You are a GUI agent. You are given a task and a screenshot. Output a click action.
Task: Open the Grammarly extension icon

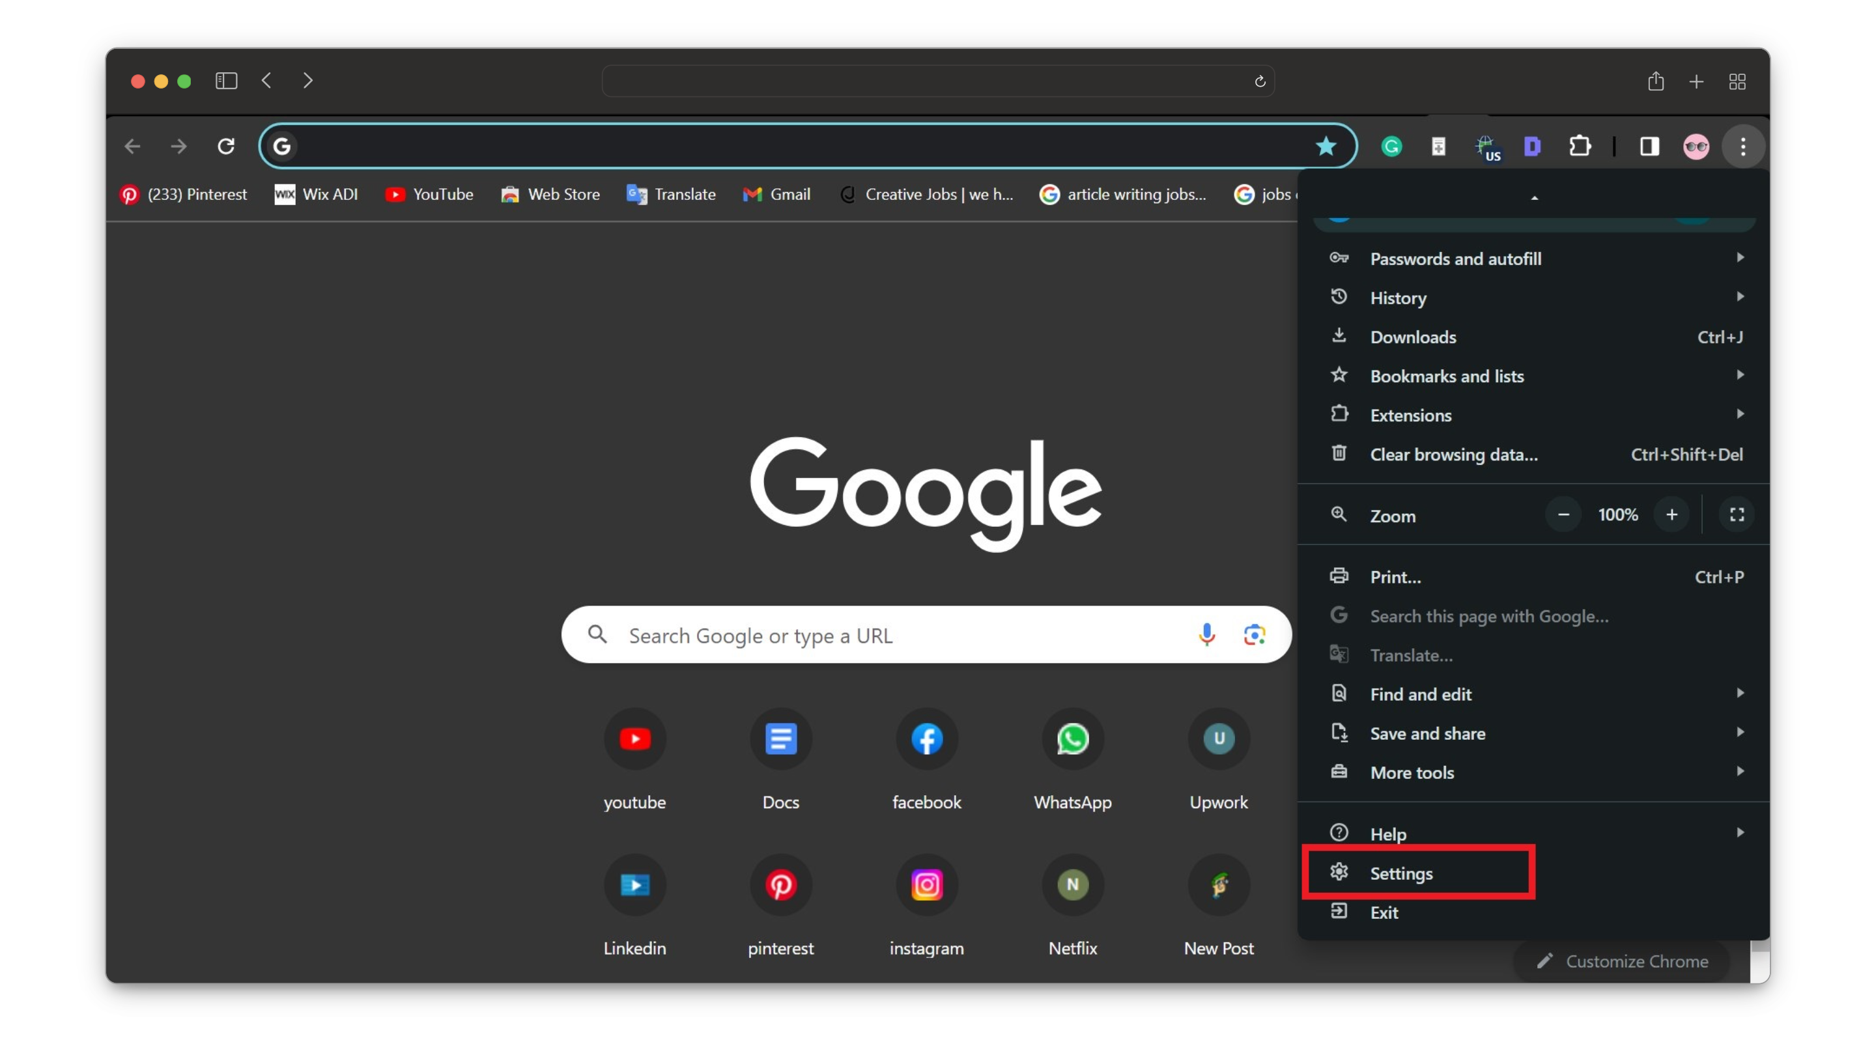coord(1392,147)
